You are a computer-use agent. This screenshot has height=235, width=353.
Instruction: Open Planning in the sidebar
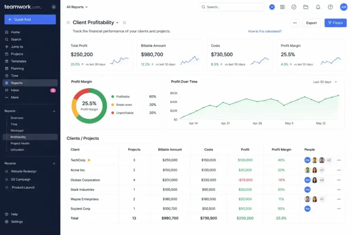click(x=30, y=68)
